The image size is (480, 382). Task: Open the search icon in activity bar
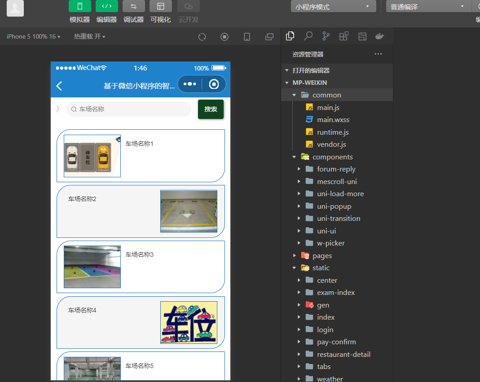coord(308,36)
